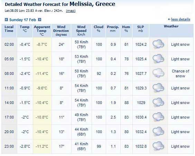Click the Precip. mm column header
The image size is (195, 156).
[113, 29]
